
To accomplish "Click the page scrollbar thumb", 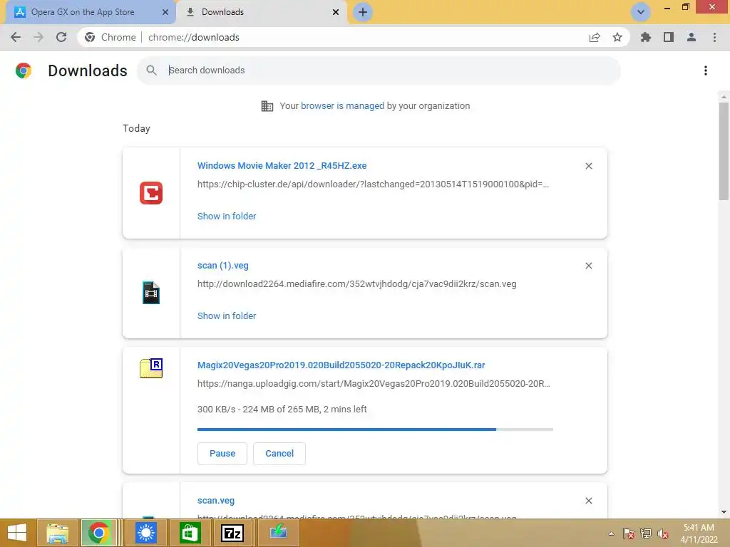I will 724,151.
